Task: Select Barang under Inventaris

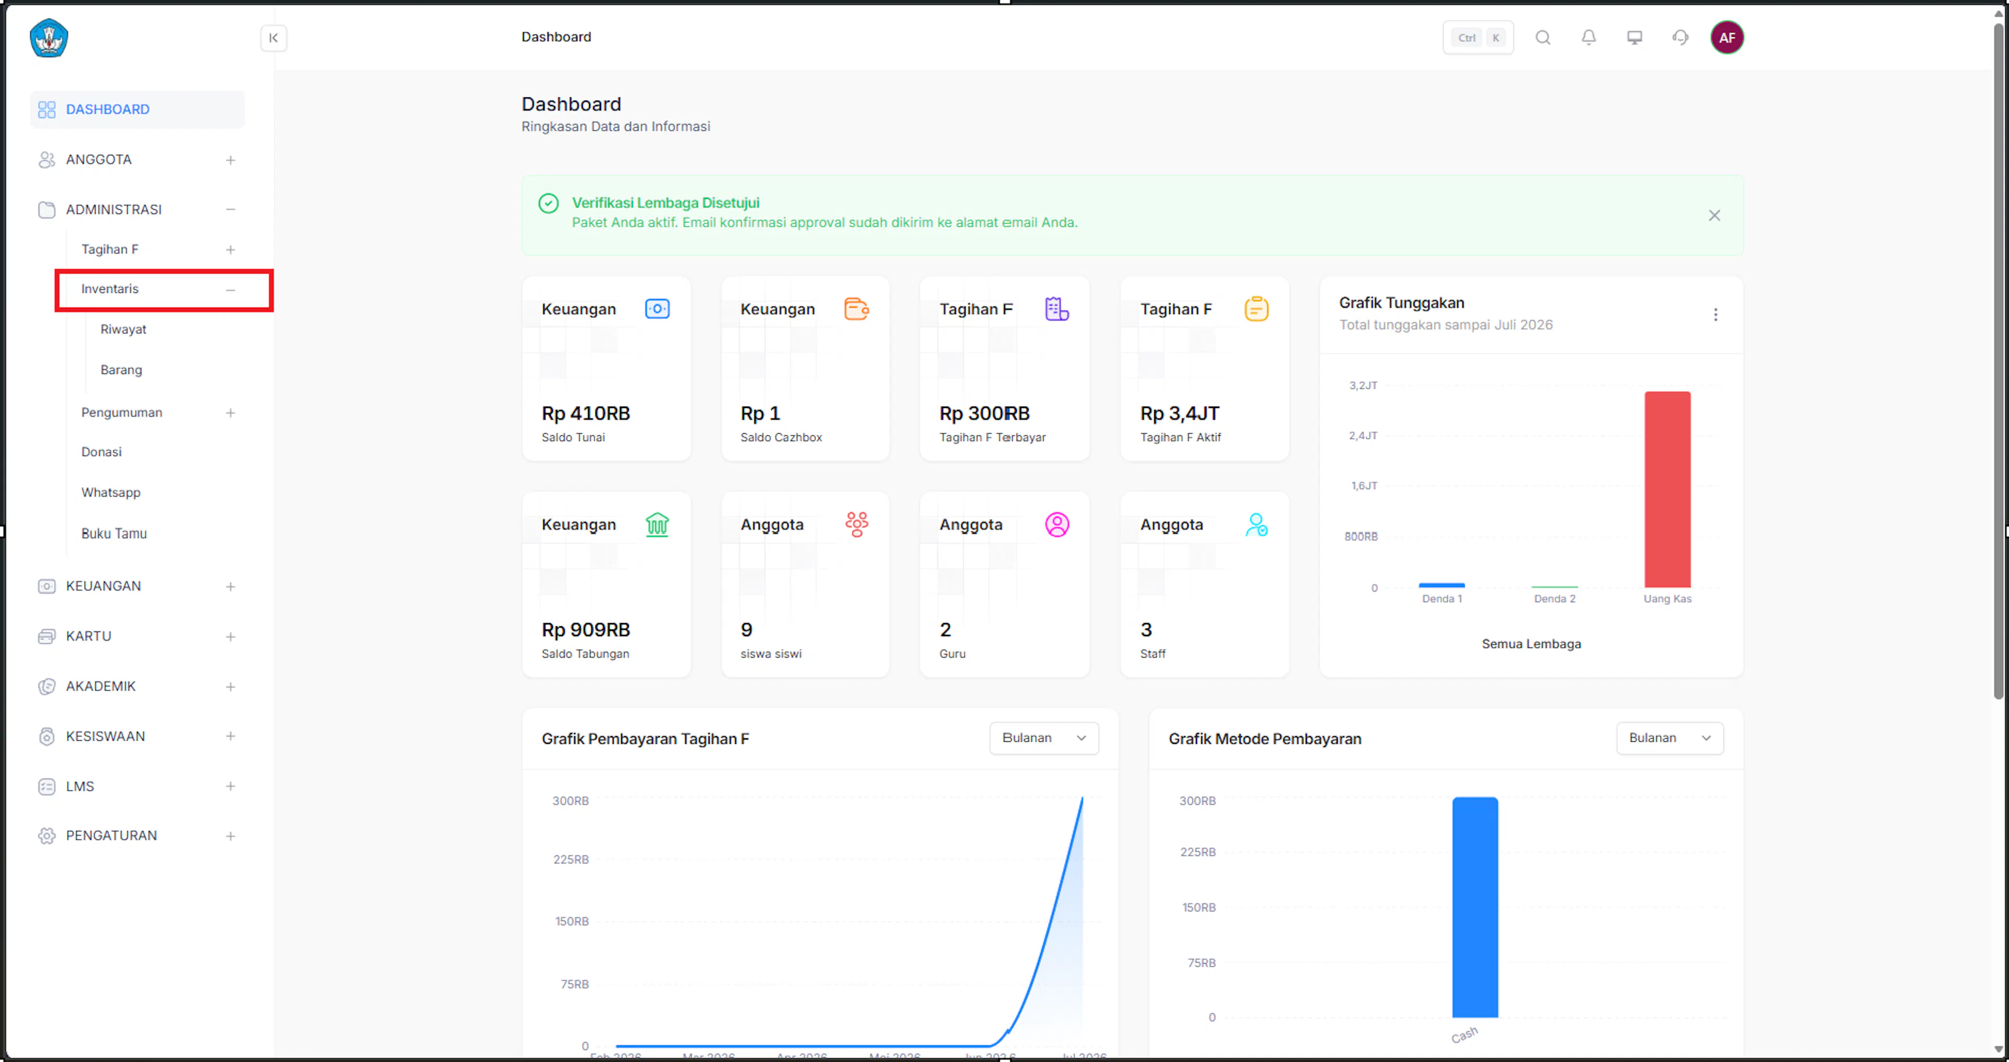Action: [121, 369]
